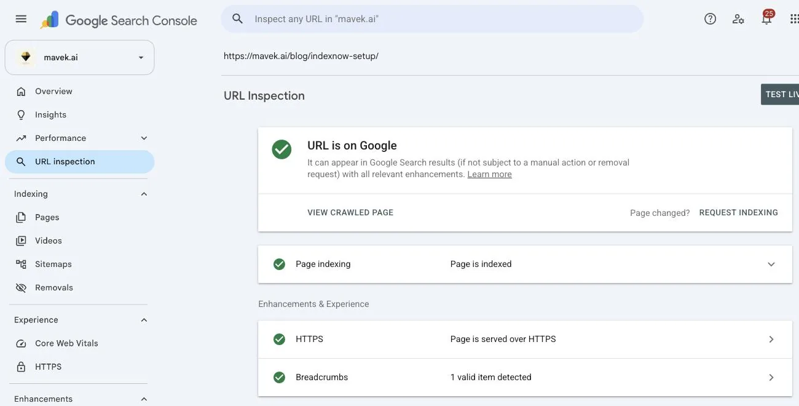Collapse the Experience section

point(144,320)
